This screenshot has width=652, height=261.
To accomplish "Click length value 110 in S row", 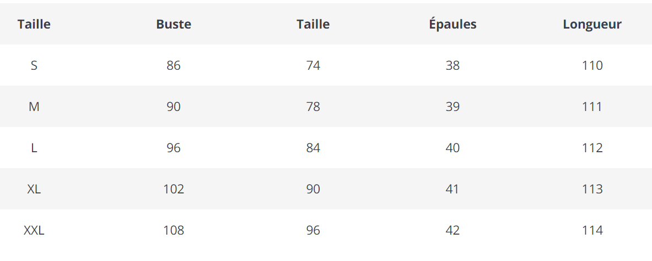I will [592, 65].
